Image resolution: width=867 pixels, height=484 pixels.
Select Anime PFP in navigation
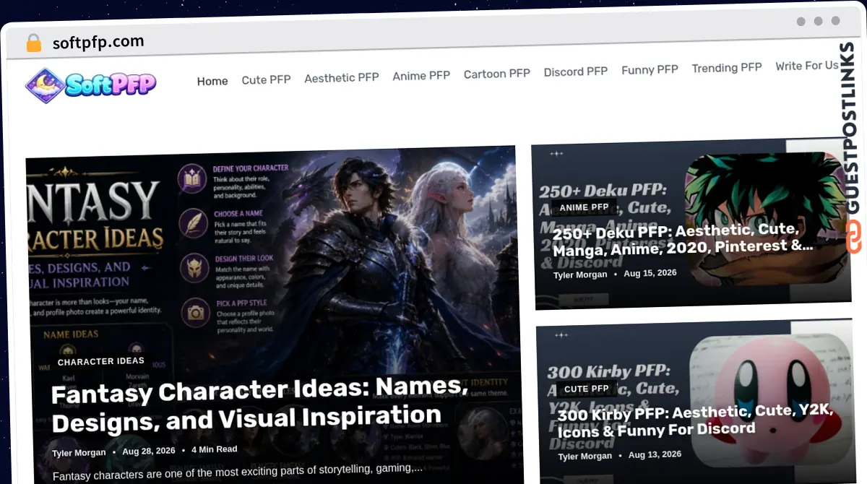pos(421,75)
